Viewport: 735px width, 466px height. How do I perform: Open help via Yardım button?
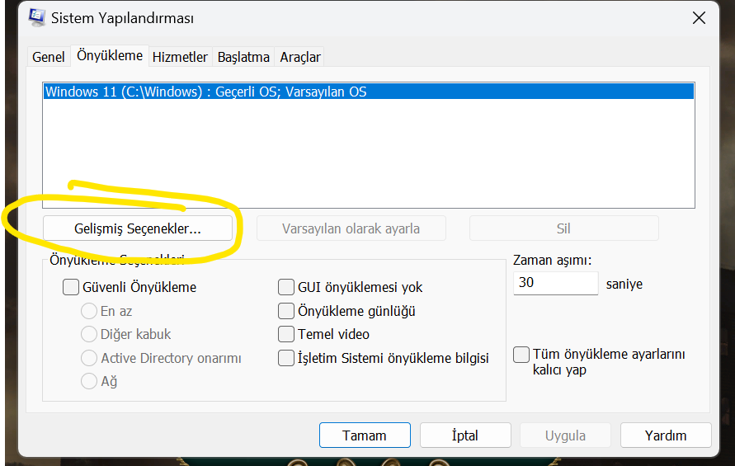(666, 435)
